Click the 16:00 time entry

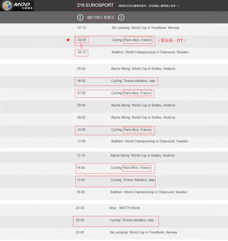(x=81, y=192)
